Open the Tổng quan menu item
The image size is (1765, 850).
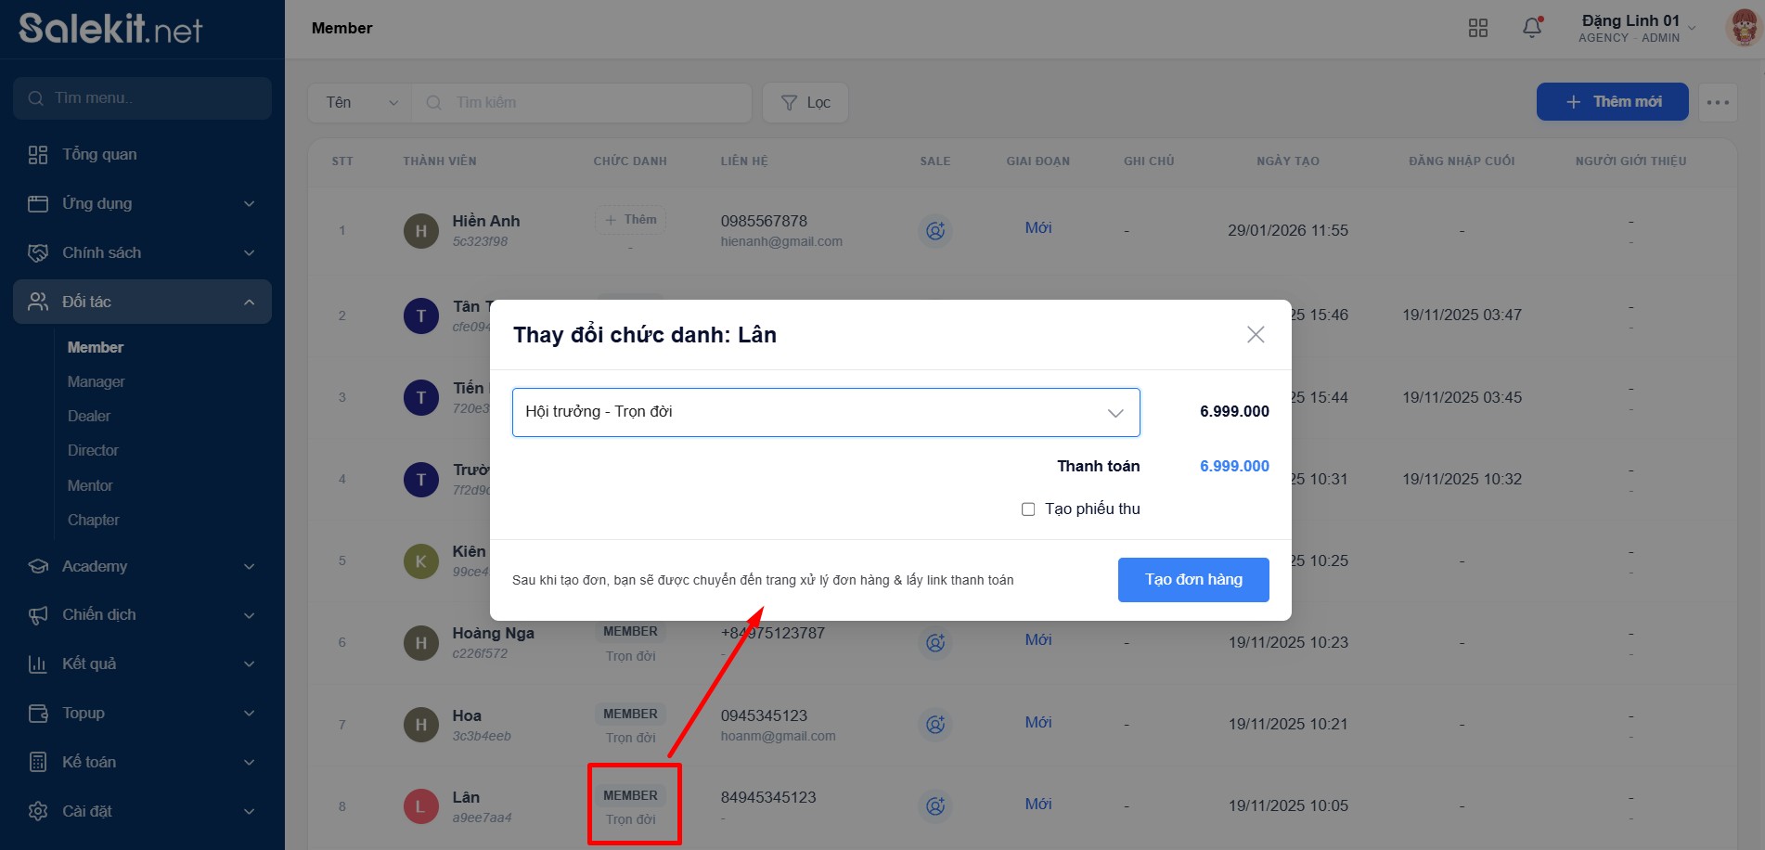pos(99,154)
